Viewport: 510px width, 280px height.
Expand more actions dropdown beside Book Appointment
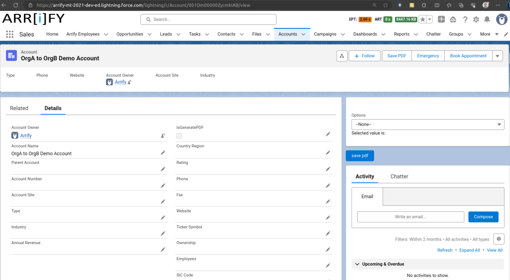498,56
